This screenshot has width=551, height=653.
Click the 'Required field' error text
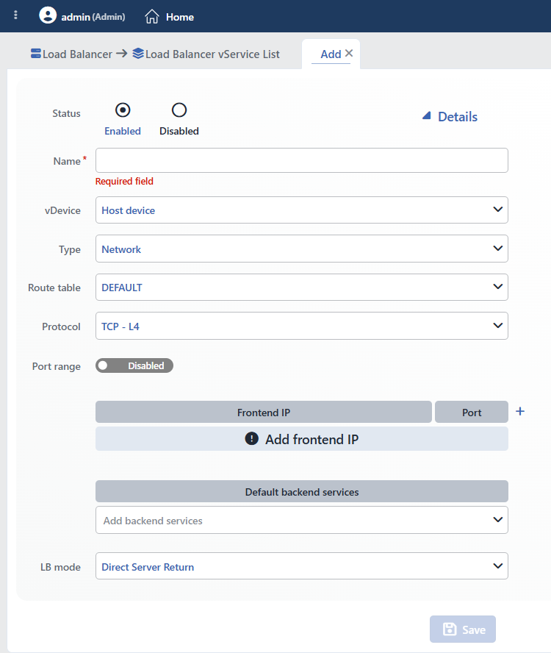(124, 181)
